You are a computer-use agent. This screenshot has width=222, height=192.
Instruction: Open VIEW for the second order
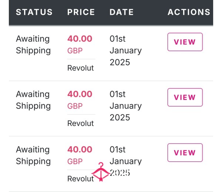tap(185, 97)
